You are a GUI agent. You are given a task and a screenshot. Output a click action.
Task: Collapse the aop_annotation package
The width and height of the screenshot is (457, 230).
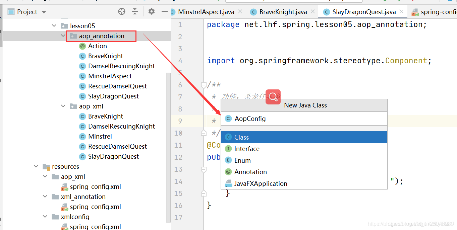(63, 36)
